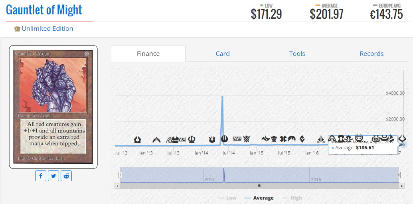The width and height of the screenshot is (413, 204).
Task: Click the tooltip Average: $185.61 value
Action: pos(365,148)
